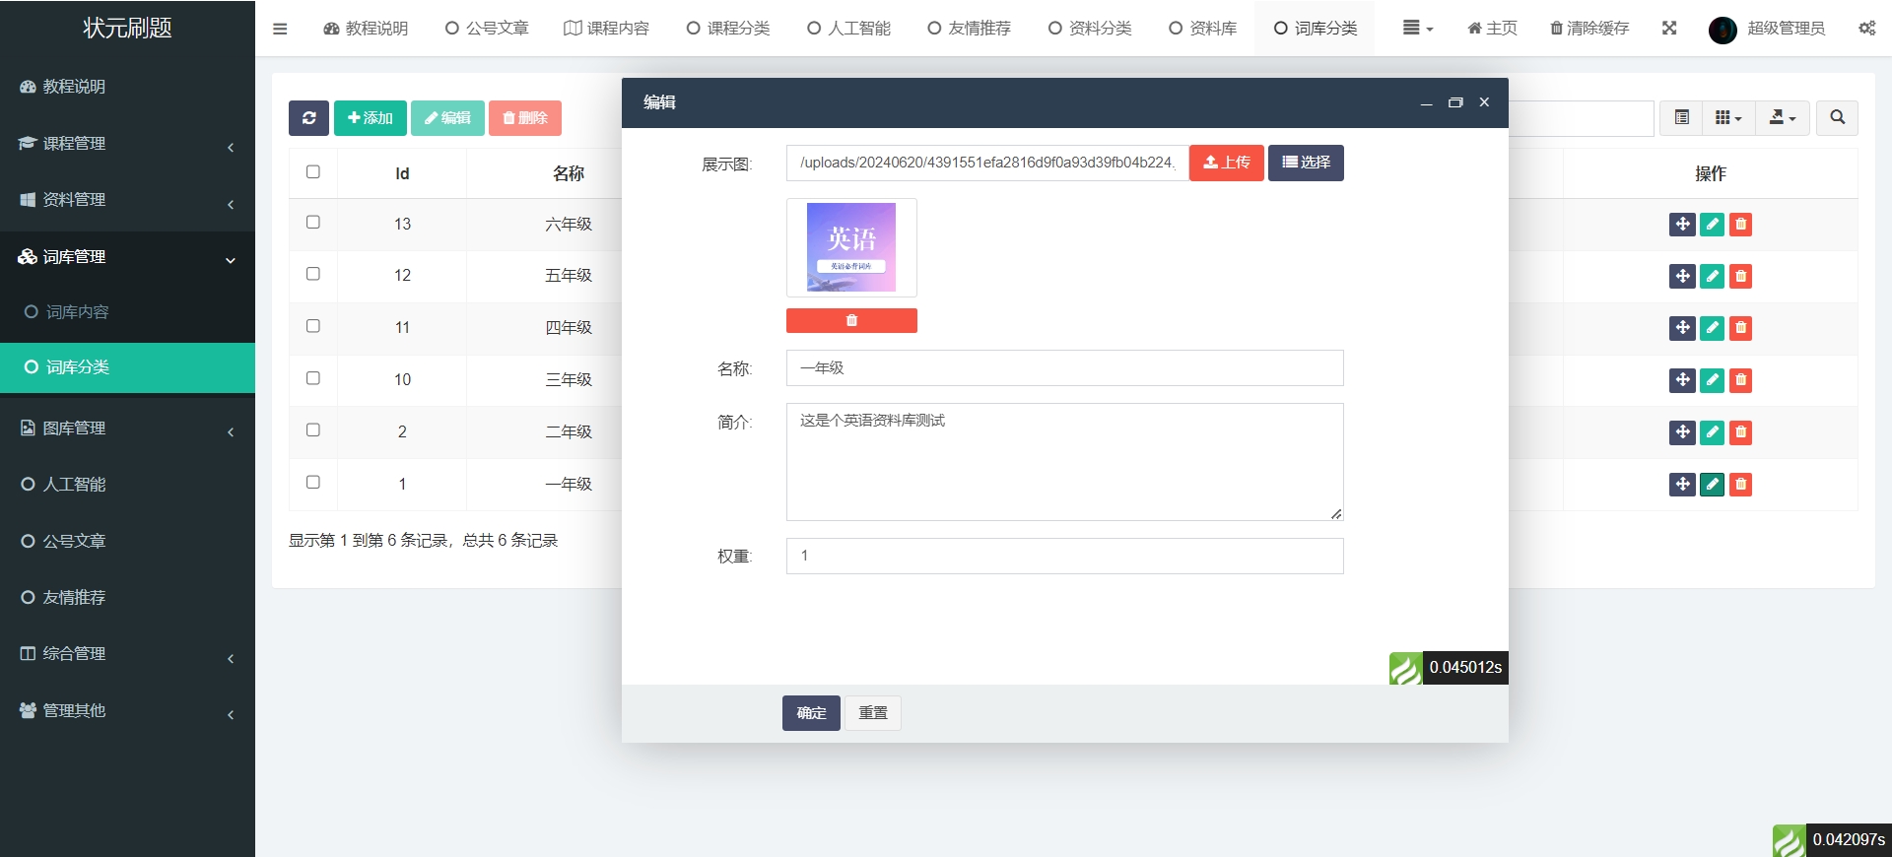1892x857 pixels.
Task: Click 选择 button beside upload
Action: pos(1306,163)
